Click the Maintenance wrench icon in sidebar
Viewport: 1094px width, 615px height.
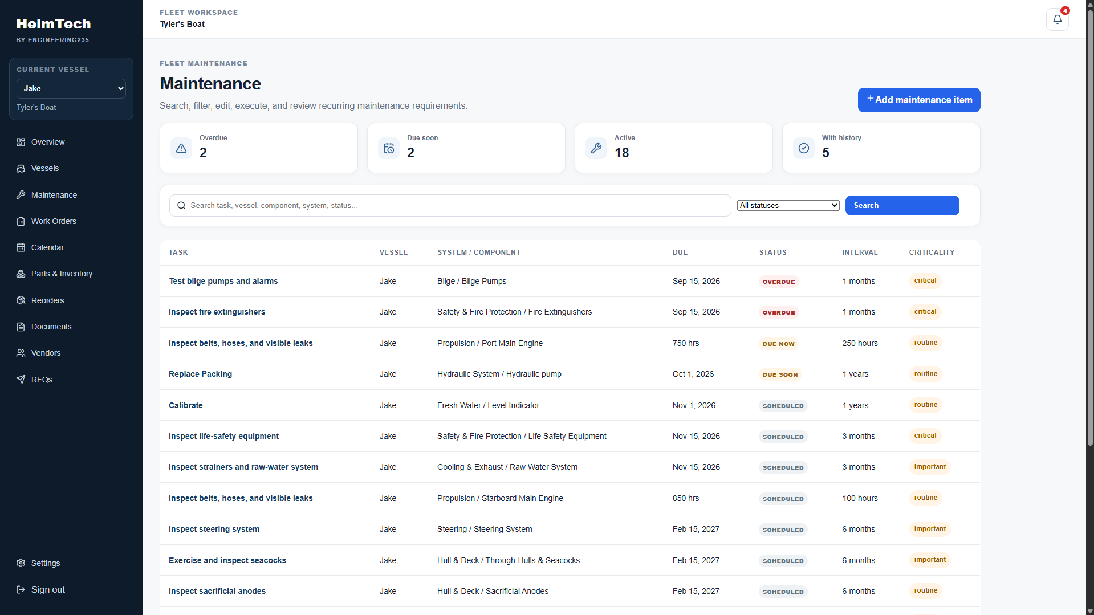coord(21,195)
